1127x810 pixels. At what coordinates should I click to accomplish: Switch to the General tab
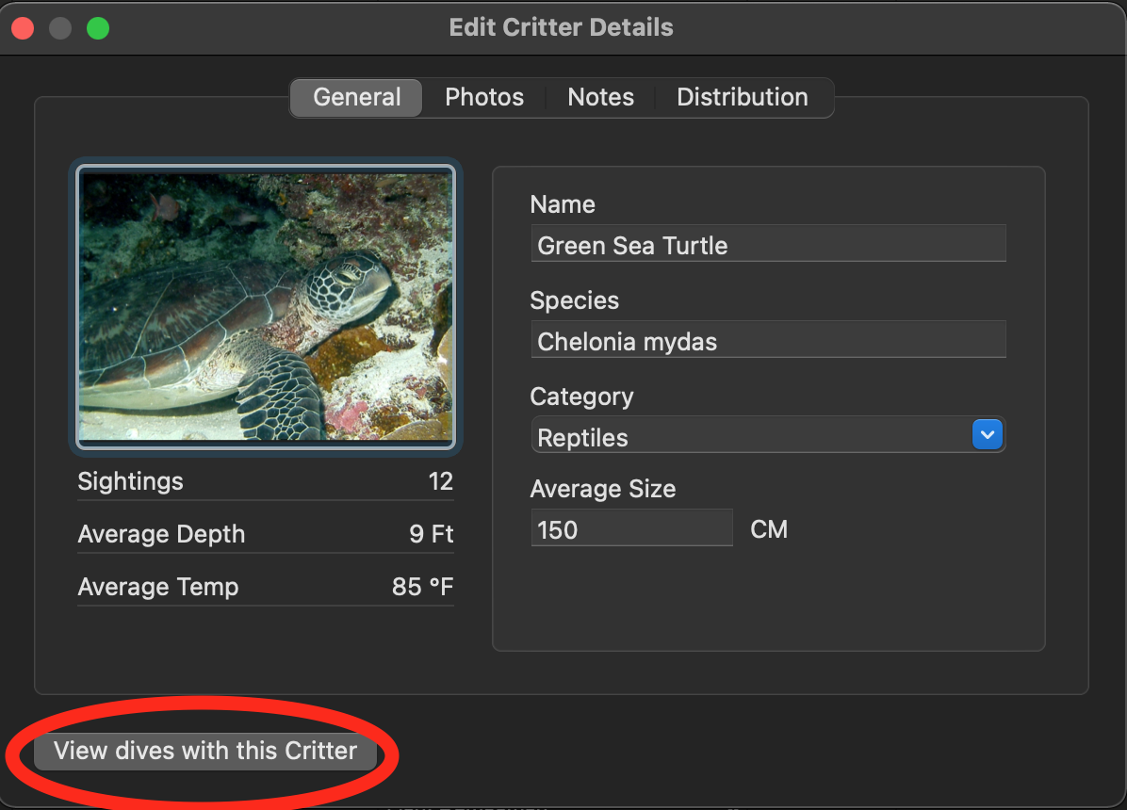[x=356, y=97]
